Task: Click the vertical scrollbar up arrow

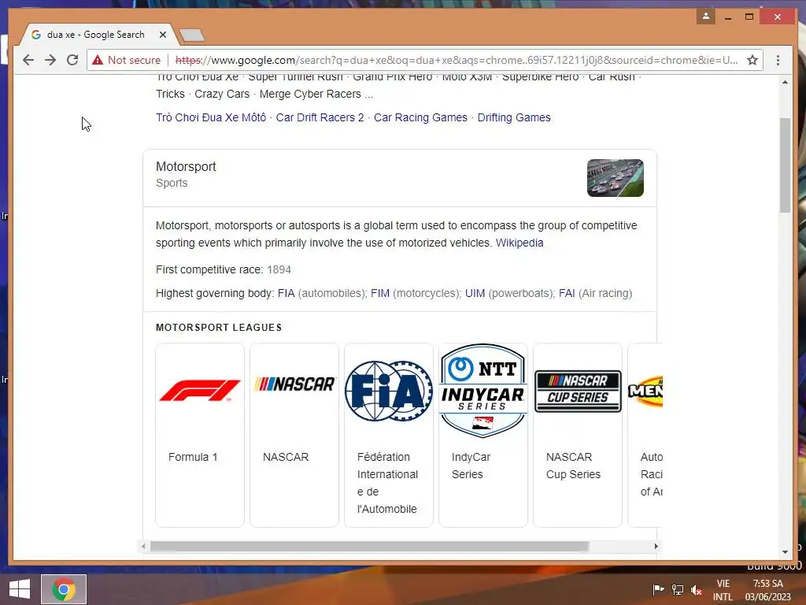Action: [x=785, y=82]
